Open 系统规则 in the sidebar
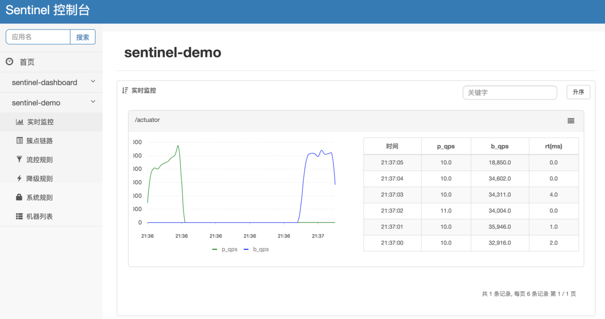The height and width of the screenshot is (319, 605). click(x=51, y=198)
